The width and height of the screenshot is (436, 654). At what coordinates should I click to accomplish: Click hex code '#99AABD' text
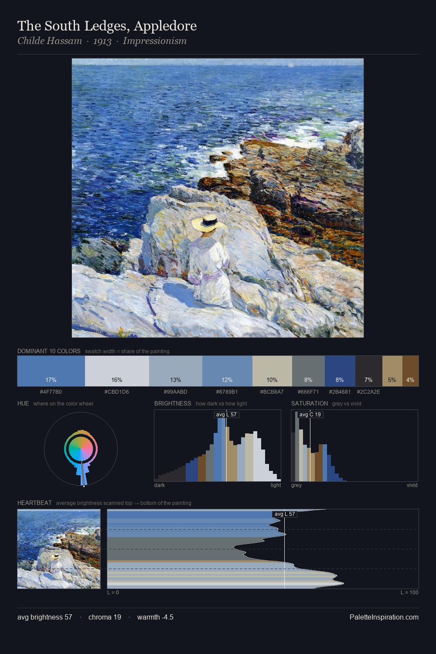point(176,392)
